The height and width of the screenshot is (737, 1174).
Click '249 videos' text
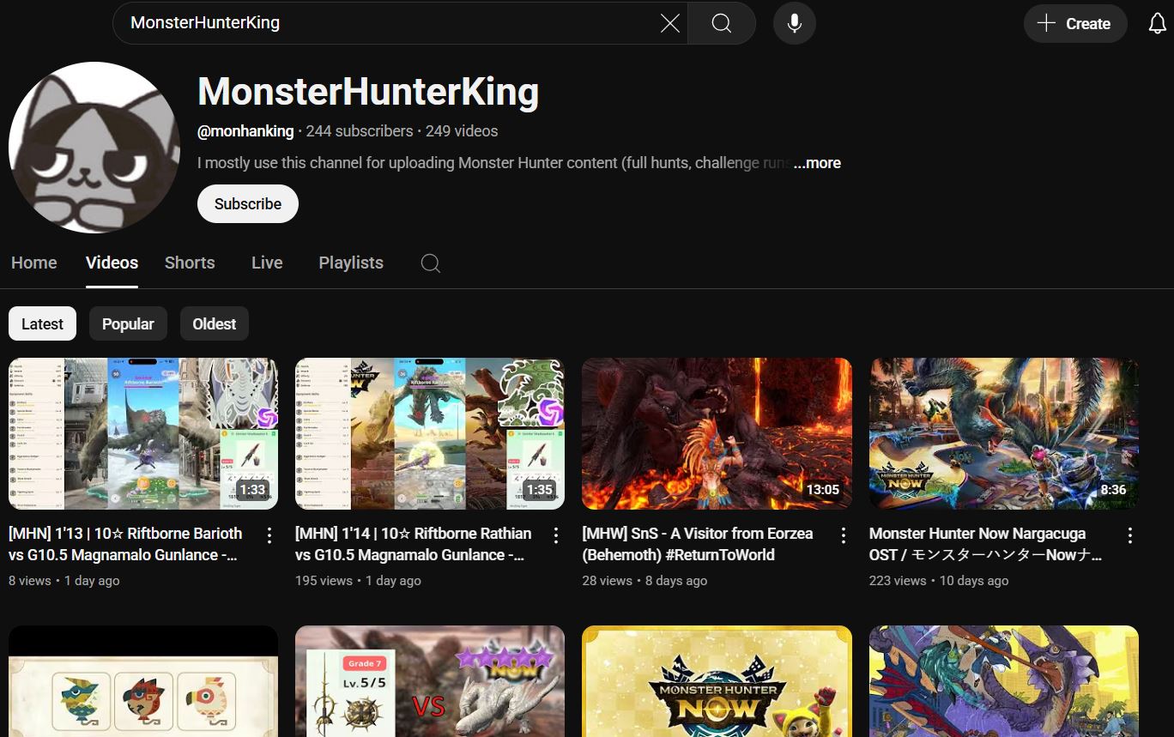[x=462, y=131]
